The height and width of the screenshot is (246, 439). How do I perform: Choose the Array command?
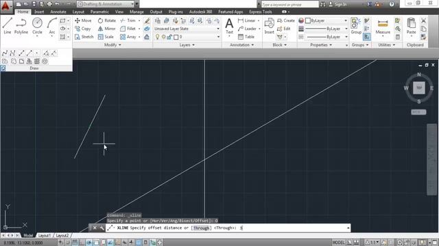tap(128, 36)
